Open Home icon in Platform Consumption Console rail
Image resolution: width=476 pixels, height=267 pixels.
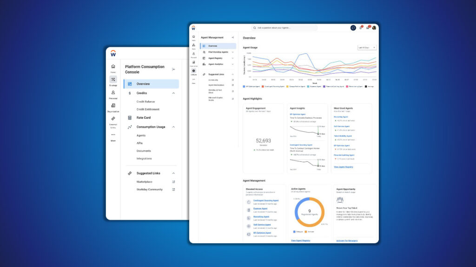[x=113, y=67]
